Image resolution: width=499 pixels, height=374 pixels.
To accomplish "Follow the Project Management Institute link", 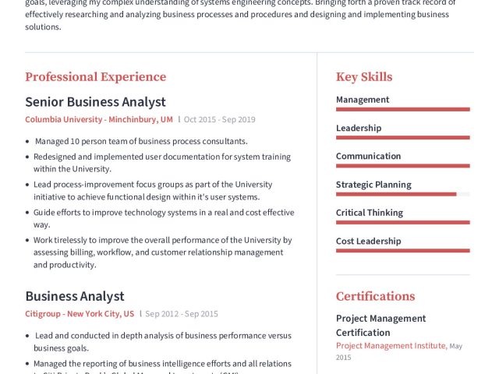I will [391, 345].
